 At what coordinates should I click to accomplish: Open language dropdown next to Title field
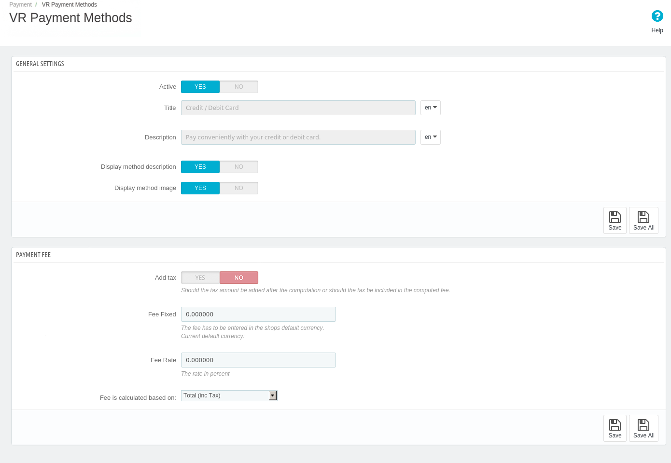tap(431, 108)
